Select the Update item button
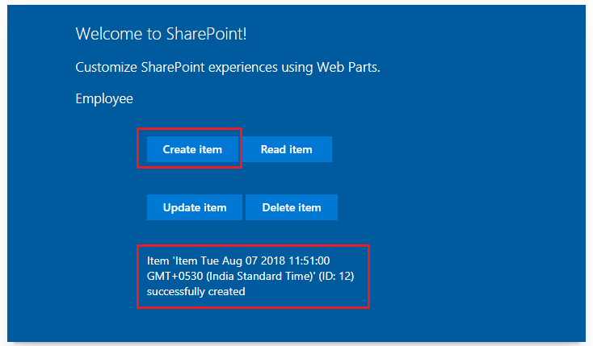The width and height of the screenshot is (593, 346). point(195,207)
